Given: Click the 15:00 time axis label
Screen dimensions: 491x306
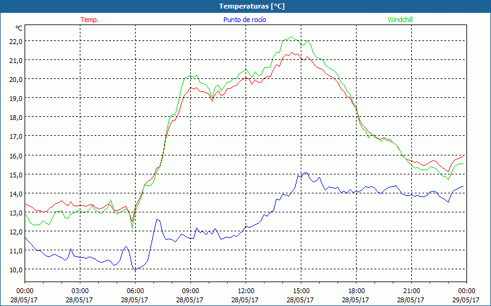Looking at the screenshot, I should [301, 291].
